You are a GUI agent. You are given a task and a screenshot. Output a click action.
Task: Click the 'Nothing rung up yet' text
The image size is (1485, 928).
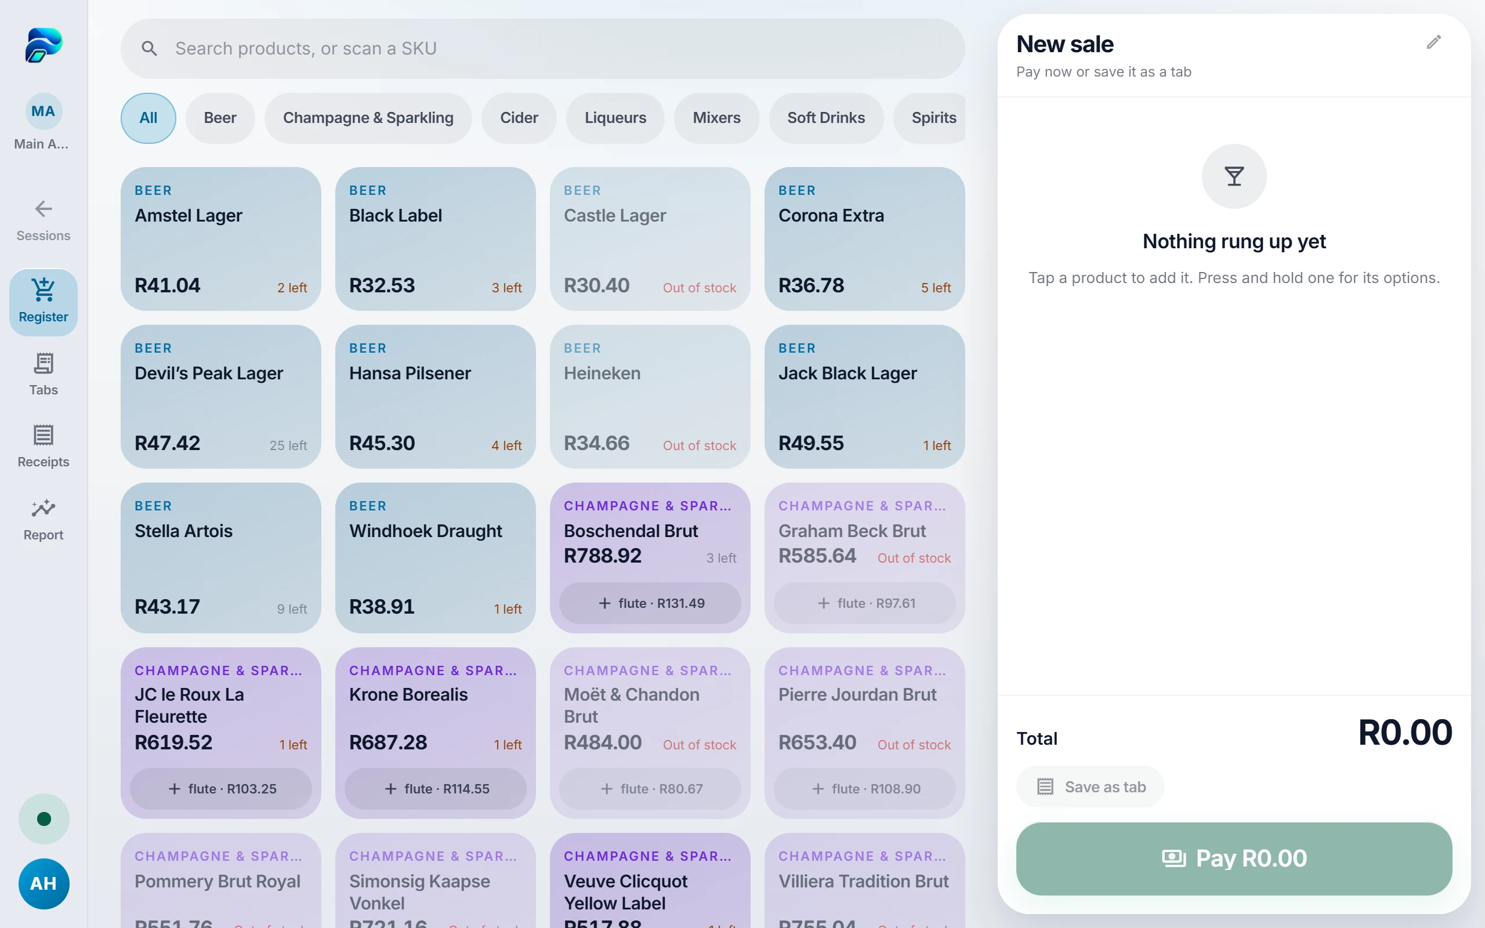click(1234, 241)
